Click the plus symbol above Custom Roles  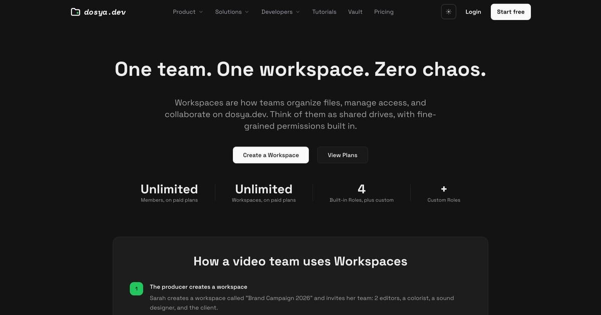click(444, 189)
